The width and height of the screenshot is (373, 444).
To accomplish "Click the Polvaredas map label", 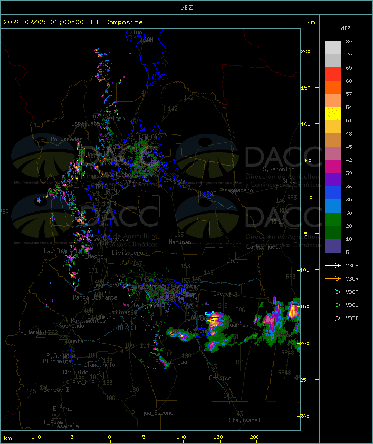I will 66,139.
